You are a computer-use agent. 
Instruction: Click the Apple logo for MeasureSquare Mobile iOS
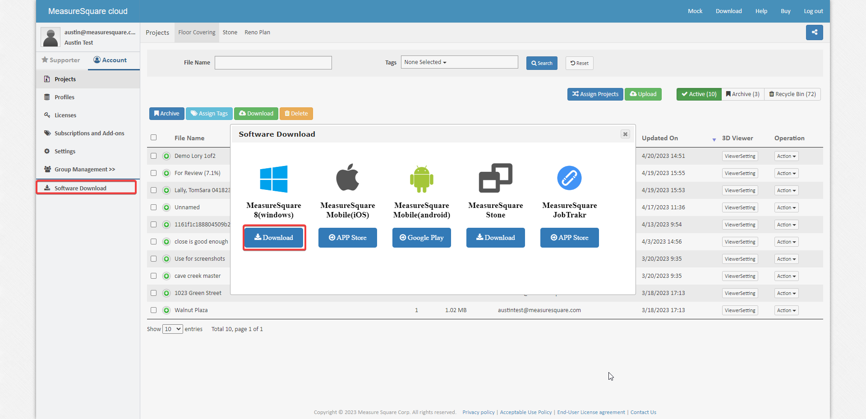(347, 177)
